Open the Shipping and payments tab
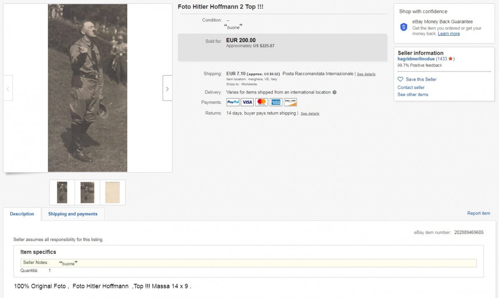 73,214
